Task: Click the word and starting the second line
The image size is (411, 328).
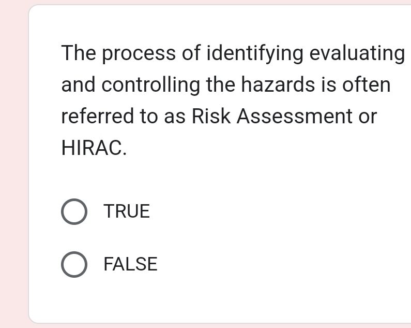Action: 79,85
